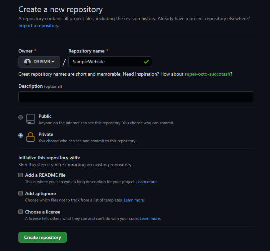The width and height of the screenshot is (270, 251).
Task: Open Learn more link for README
Action: (x=147, y=182)
